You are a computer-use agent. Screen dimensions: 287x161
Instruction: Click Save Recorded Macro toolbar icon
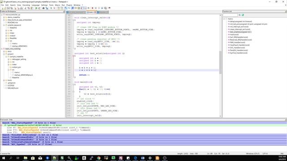105,8
